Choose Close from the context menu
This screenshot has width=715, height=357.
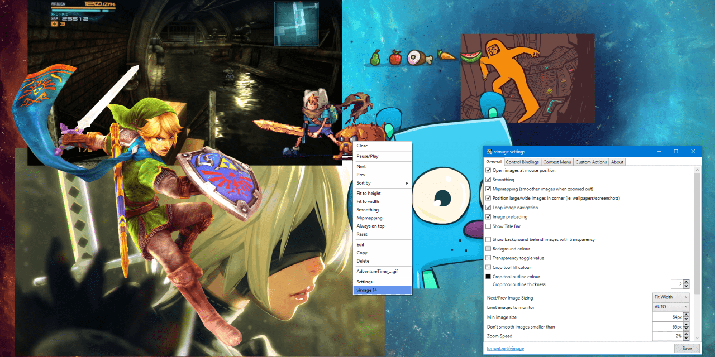tap(382, 146)
